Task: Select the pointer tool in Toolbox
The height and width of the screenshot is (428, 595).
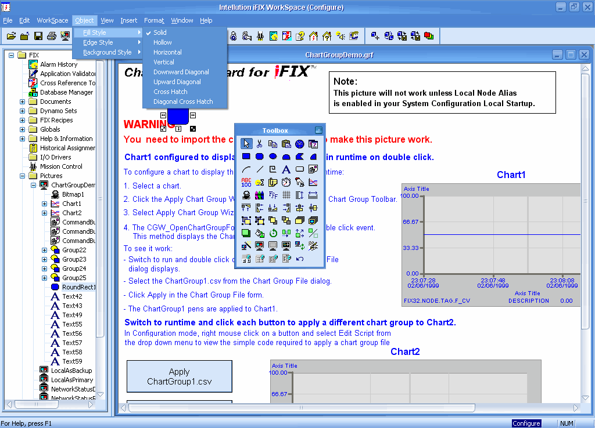Action: [x=246, y=144]
